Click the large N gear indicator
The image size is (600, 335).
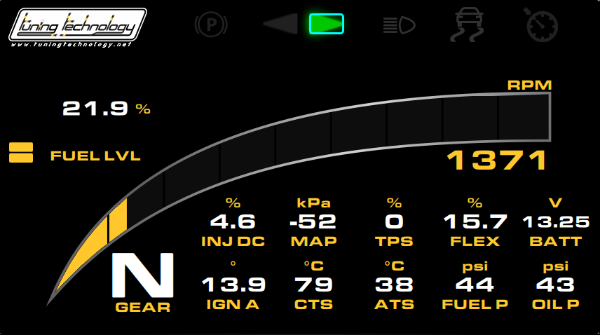point(143,275)
